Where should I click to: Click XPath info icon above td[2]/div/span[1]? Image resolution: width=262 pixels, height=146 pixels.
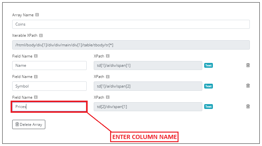108,97
